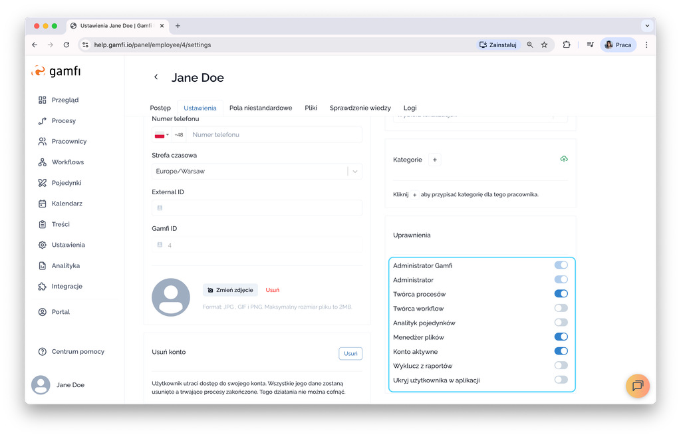Go to Workflows in the sidebar
Image resolution: width=681 pixels, height=437 pixels.
click(x=67, y=162)
